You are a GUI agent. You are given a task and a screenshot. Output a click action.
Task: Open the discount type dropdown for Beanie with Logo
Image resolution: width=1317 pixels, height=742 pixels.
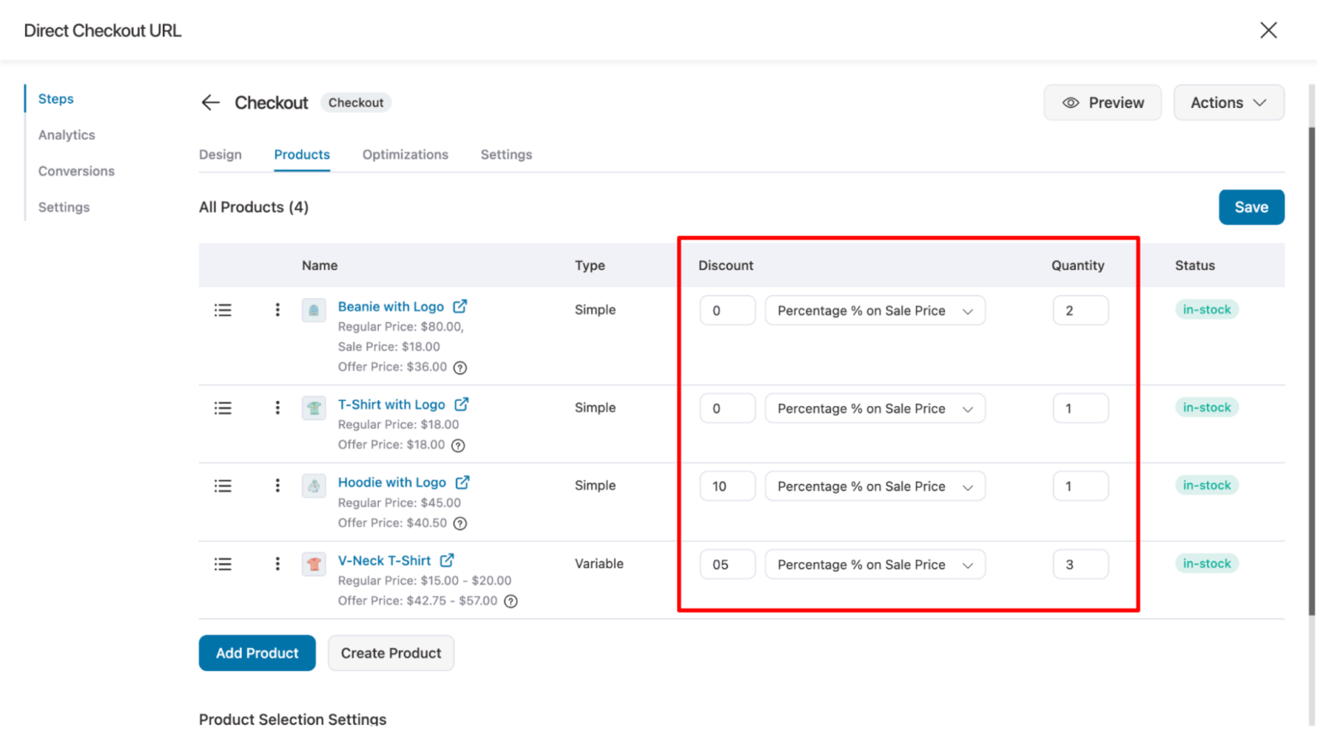click(874, 310)
